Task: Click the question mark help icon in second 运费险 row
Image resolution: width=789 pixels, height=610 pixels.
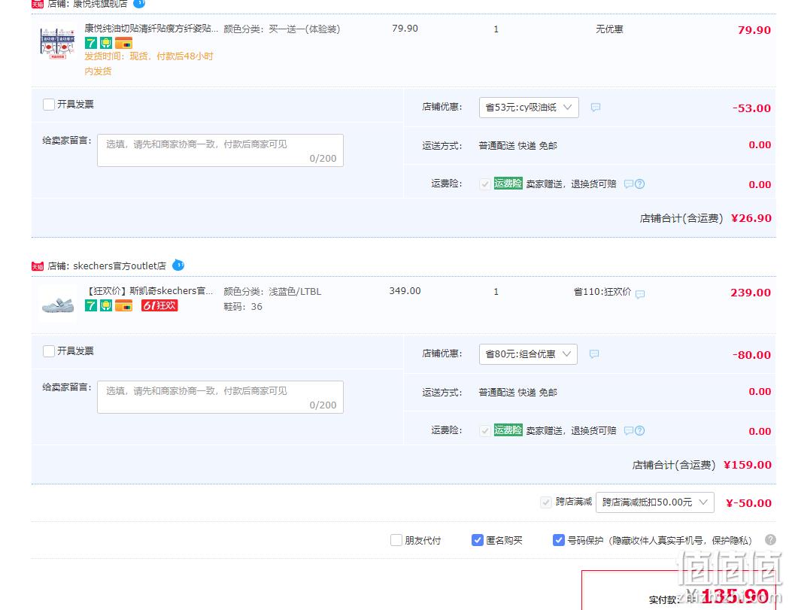Action: pos(639,430)
